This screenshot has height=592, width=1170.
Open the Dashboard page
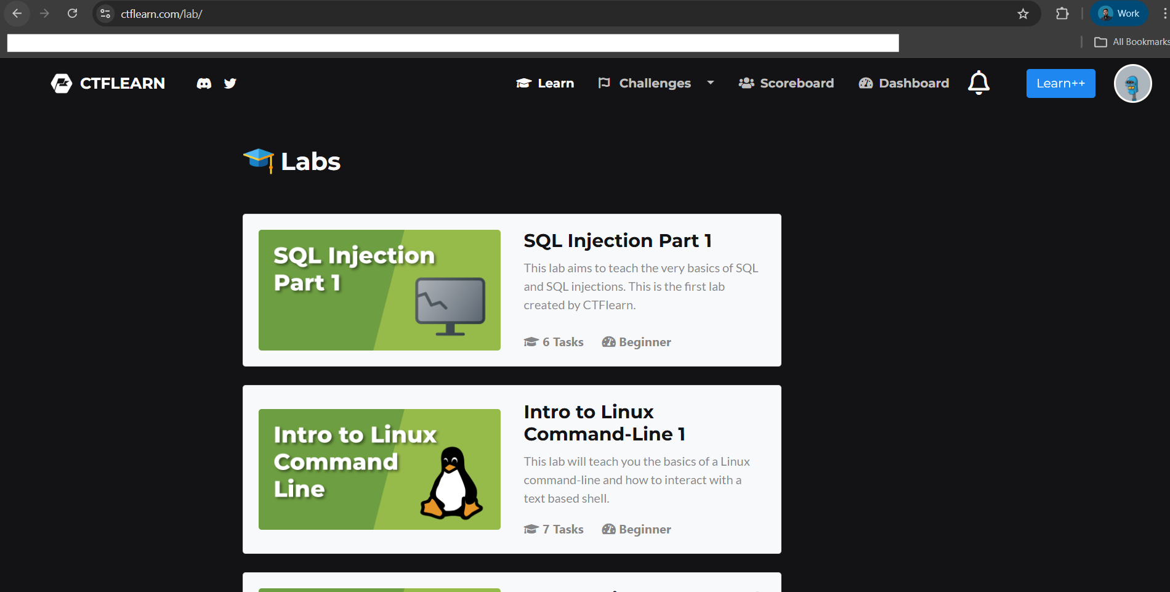click(x=904, y=83)
